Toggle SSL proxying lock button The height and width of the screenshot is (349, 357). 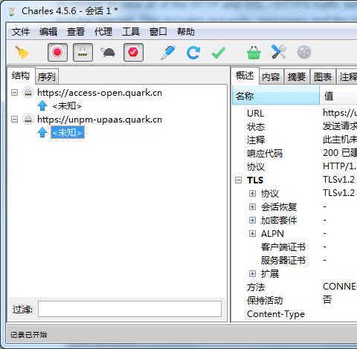click(83, 52)
